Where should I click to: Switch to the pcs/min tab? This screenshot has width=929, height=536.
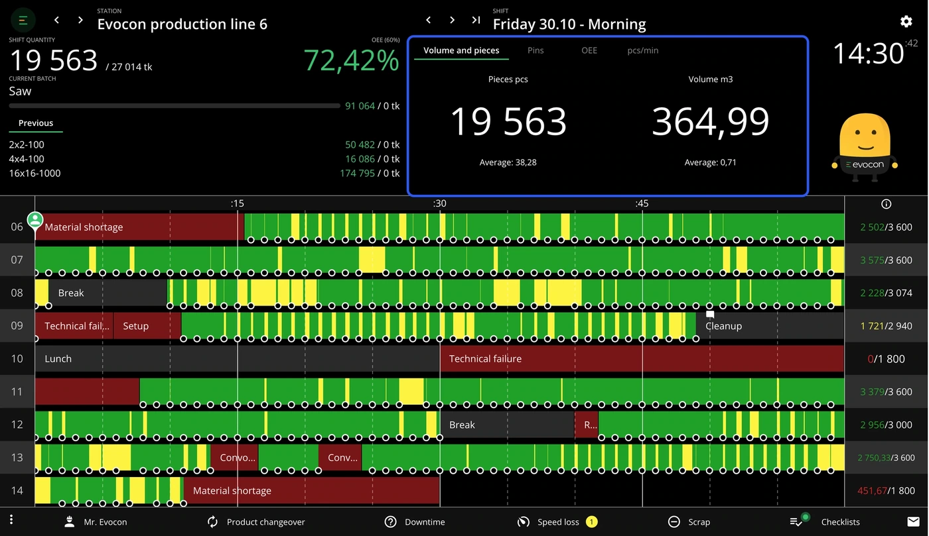coord(643,50)
